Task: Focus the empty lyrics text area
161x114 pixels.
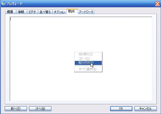Action: point(81,59)
